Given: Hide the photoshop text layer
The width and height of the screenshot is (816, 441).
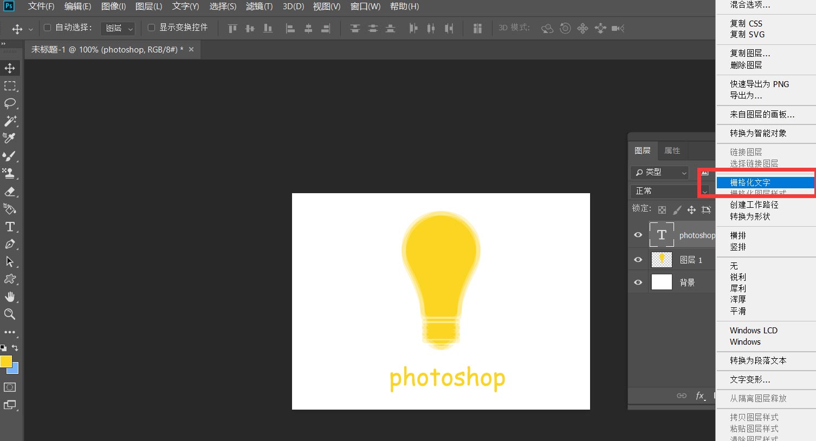Looking at the screenshot, I should (x=638, y=235).
